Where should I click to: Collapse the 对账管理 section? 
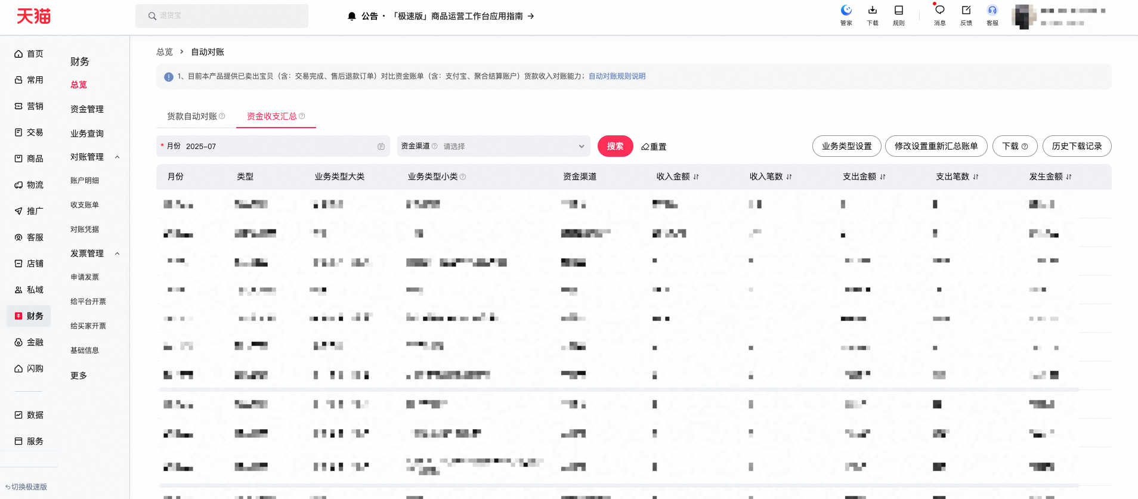tap(117, 157)
